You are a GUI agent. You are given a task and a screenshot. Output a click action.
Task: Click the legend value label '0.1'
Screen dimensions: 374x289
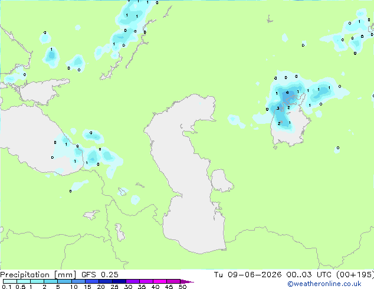tap(6, 287)
